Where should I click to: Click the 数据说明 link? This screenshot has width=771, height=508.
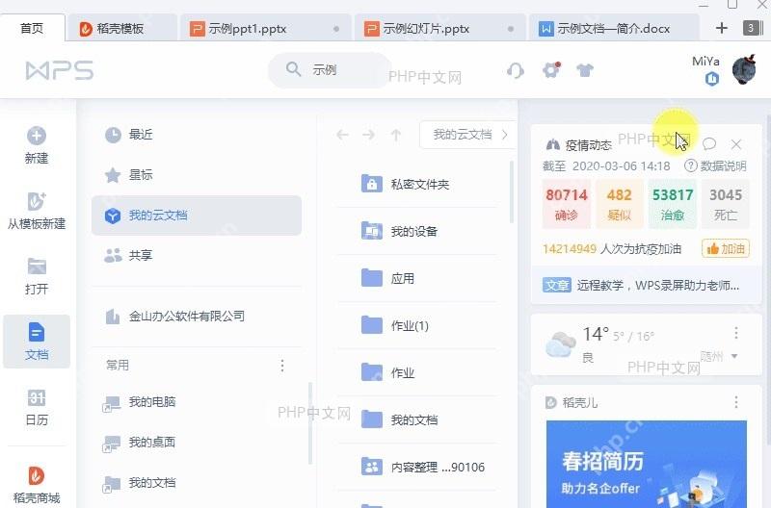[723, 165]
